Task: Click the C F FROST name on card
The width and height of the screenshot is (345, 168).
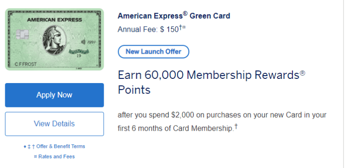Action: click(25, 64)
